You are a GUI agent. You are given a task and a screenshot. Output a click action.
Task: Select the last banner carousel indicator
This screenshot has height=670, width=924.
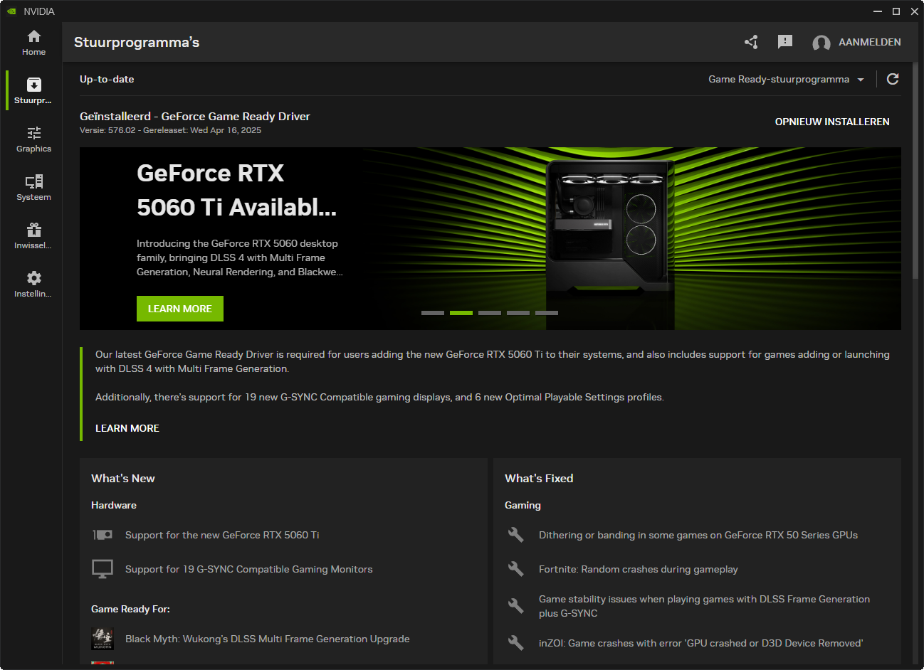point(547,313)
